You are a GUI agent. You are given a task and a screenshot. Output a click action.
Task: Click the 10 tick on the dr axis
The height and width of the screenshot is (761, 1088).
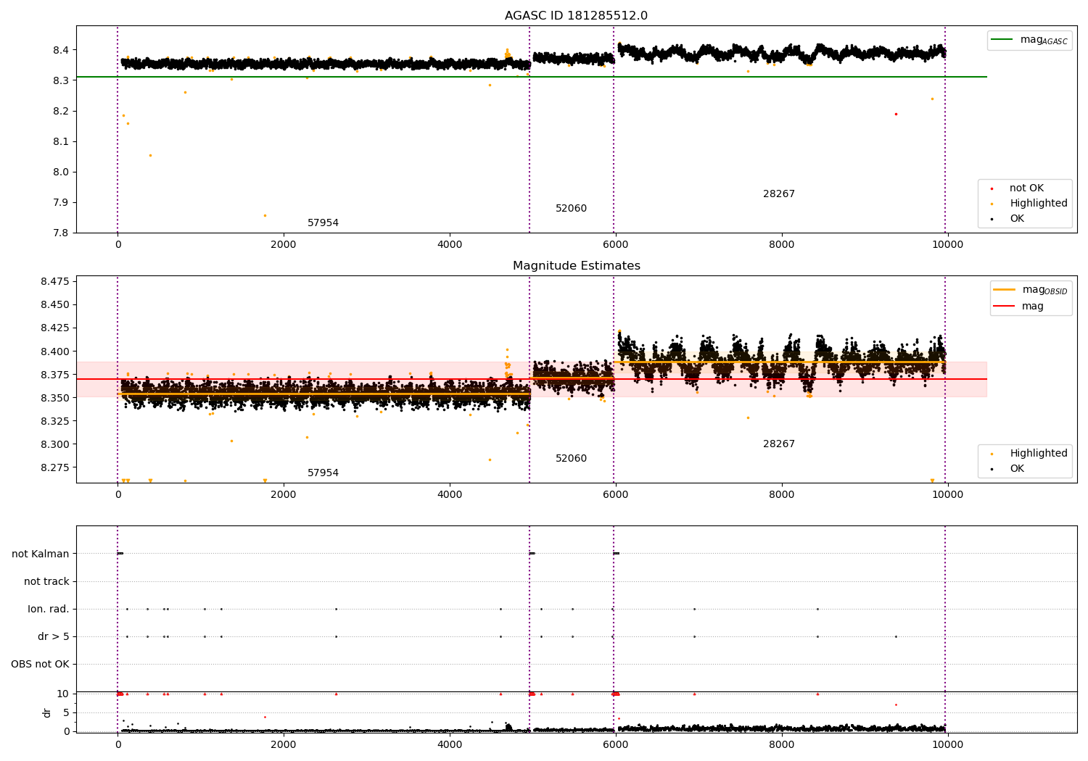pyautogui.click(x=63, y=694)
